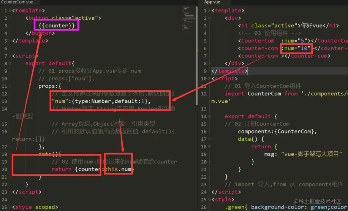Click the CounterCom.vue vertical scrollbar
The image size is (348, 211).
[197, 55]
